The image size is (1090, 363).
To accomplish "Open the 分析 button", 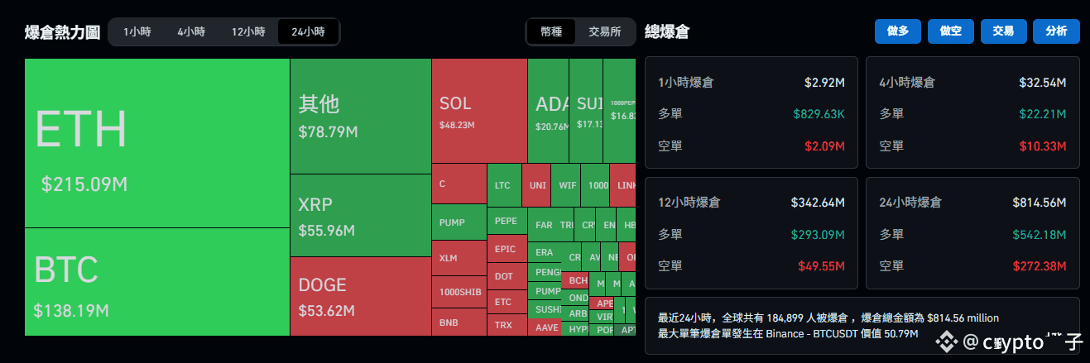I will pyautogui.click(x=1056, y=31).
